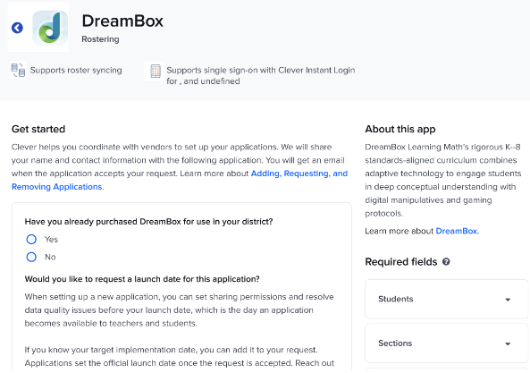This screenshot has width=530, height=373.
Task: Click the Supports roster syncing text
Action: (x=76, y=70)
